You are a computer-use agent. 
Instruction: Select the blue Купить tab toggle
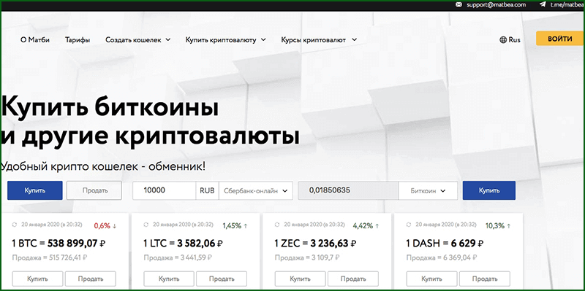tap(34, 190)
